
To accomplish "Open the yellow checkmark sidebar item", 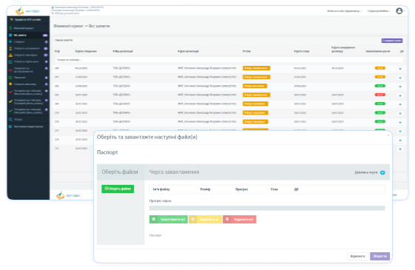I will coord(28,101).
